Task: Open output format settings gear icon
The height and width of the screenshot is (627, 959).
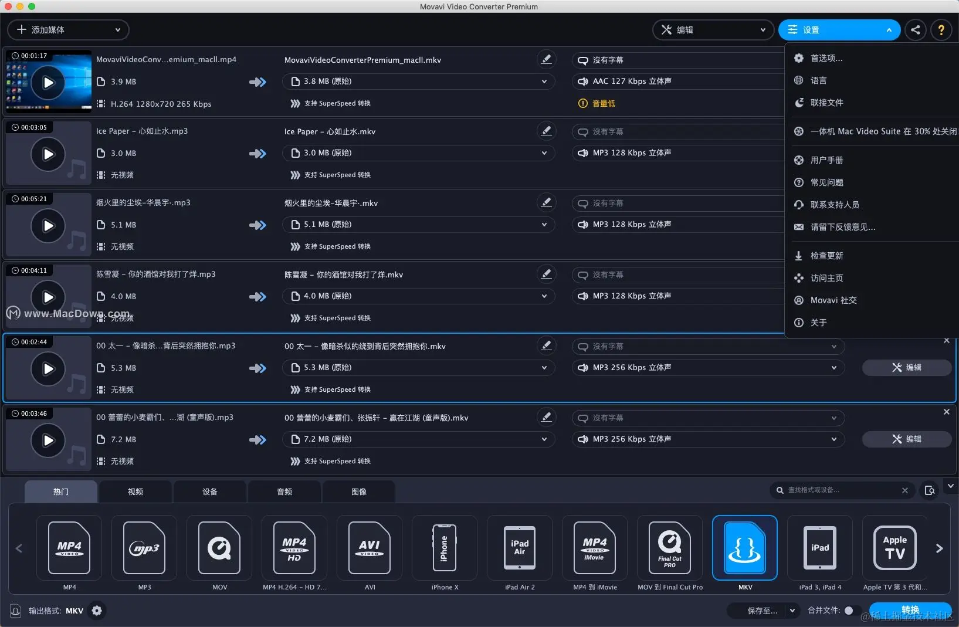Action: click(x=97, y=611)
